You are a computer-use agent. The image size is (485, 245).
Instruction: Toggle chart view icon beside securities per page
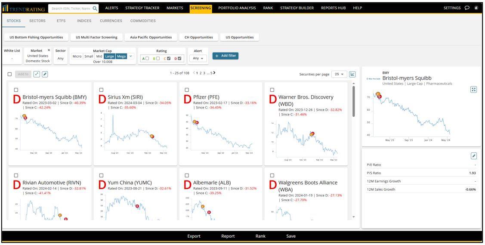[352, 74]
